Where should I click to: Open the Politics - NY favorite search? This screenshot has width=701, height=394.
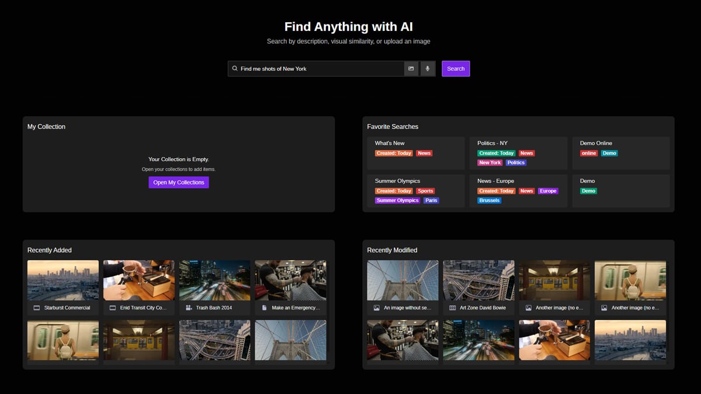(492, 143)
